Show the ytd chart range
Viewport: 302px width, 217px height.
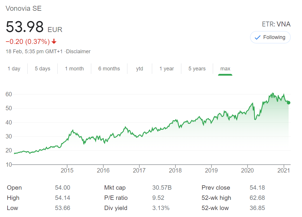click(x=139, y=69)
